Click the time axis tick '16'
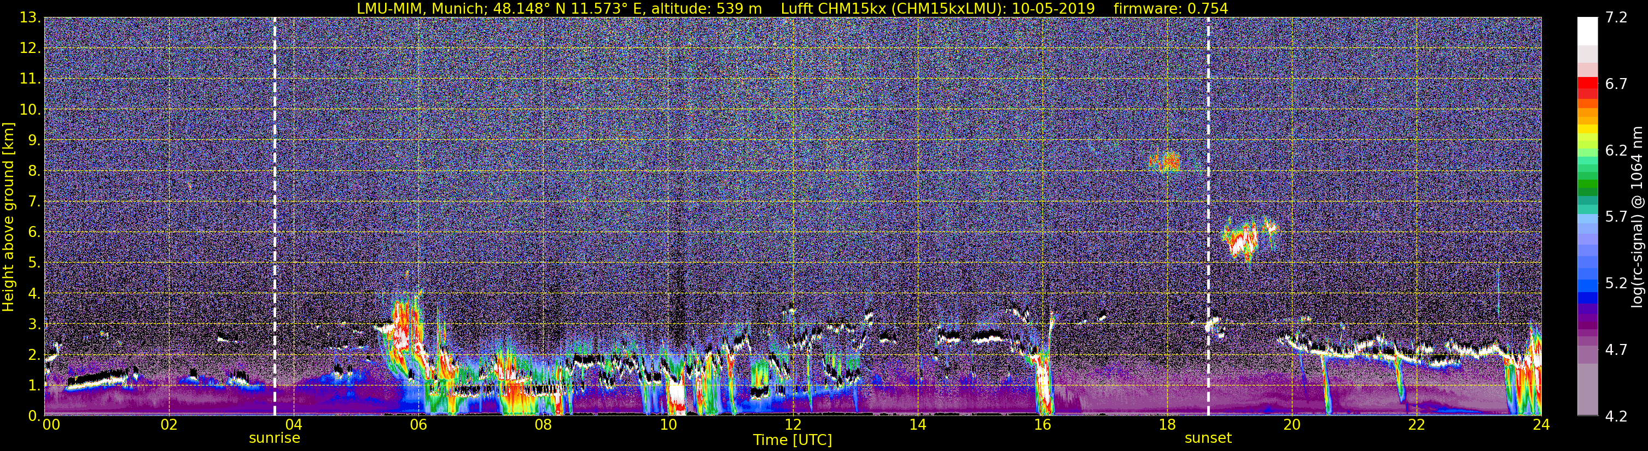Screen dimensions: 1648x451 coord(1042,425)
